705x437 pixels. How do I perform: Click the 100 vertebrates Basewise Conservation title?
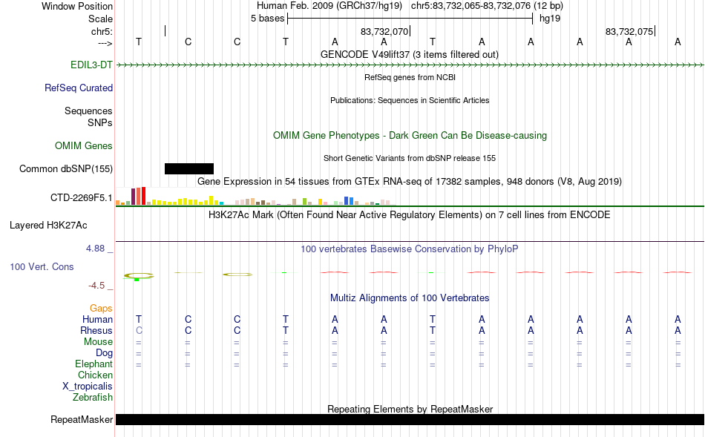coord(410,249)
